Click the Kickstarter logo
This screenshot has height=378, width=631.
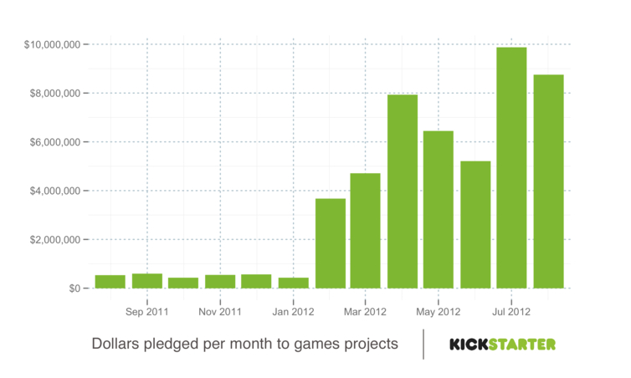tap(502, 345)
